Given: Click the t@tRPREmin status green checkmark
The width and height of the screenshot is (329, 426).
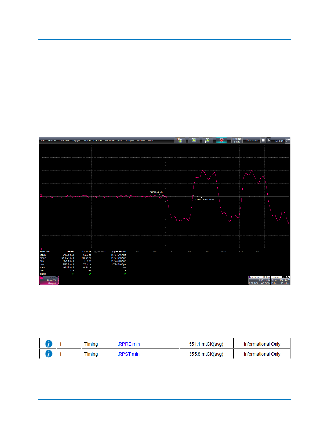Looking at the screenshot, I should [124, 274].
